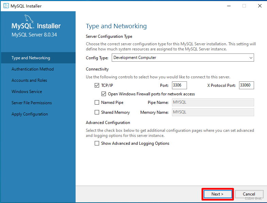Viewport: 267px width, 203px height.
Task: Click the Memory Name field
Action: [213, 112]
